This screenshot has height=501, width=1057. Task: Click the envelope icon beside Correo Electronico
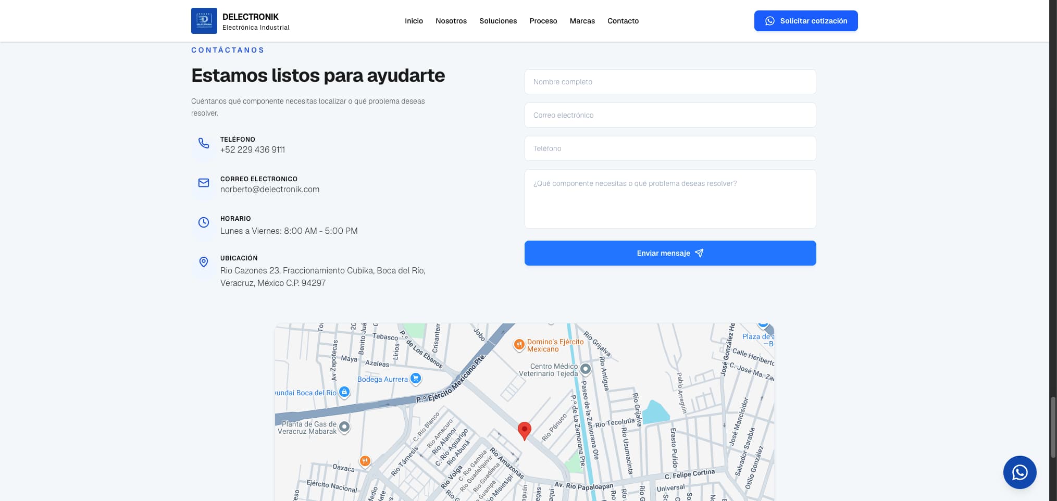tap(204, 183)
